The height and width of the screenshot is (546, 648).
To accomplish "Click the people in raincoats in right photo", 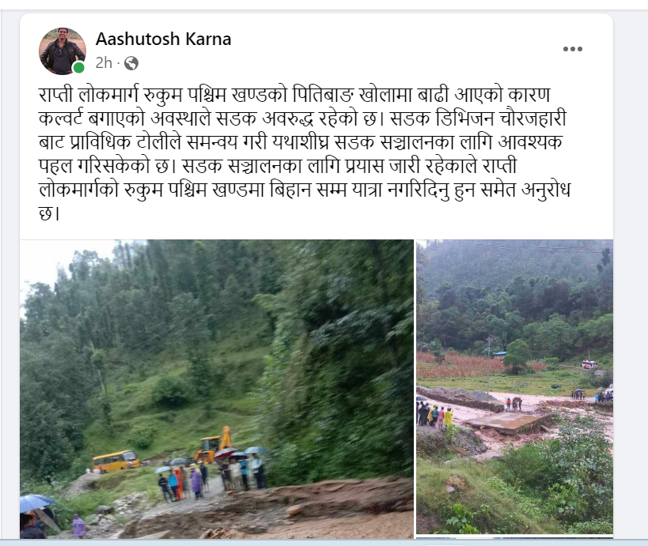I will (x=434, y=415).
